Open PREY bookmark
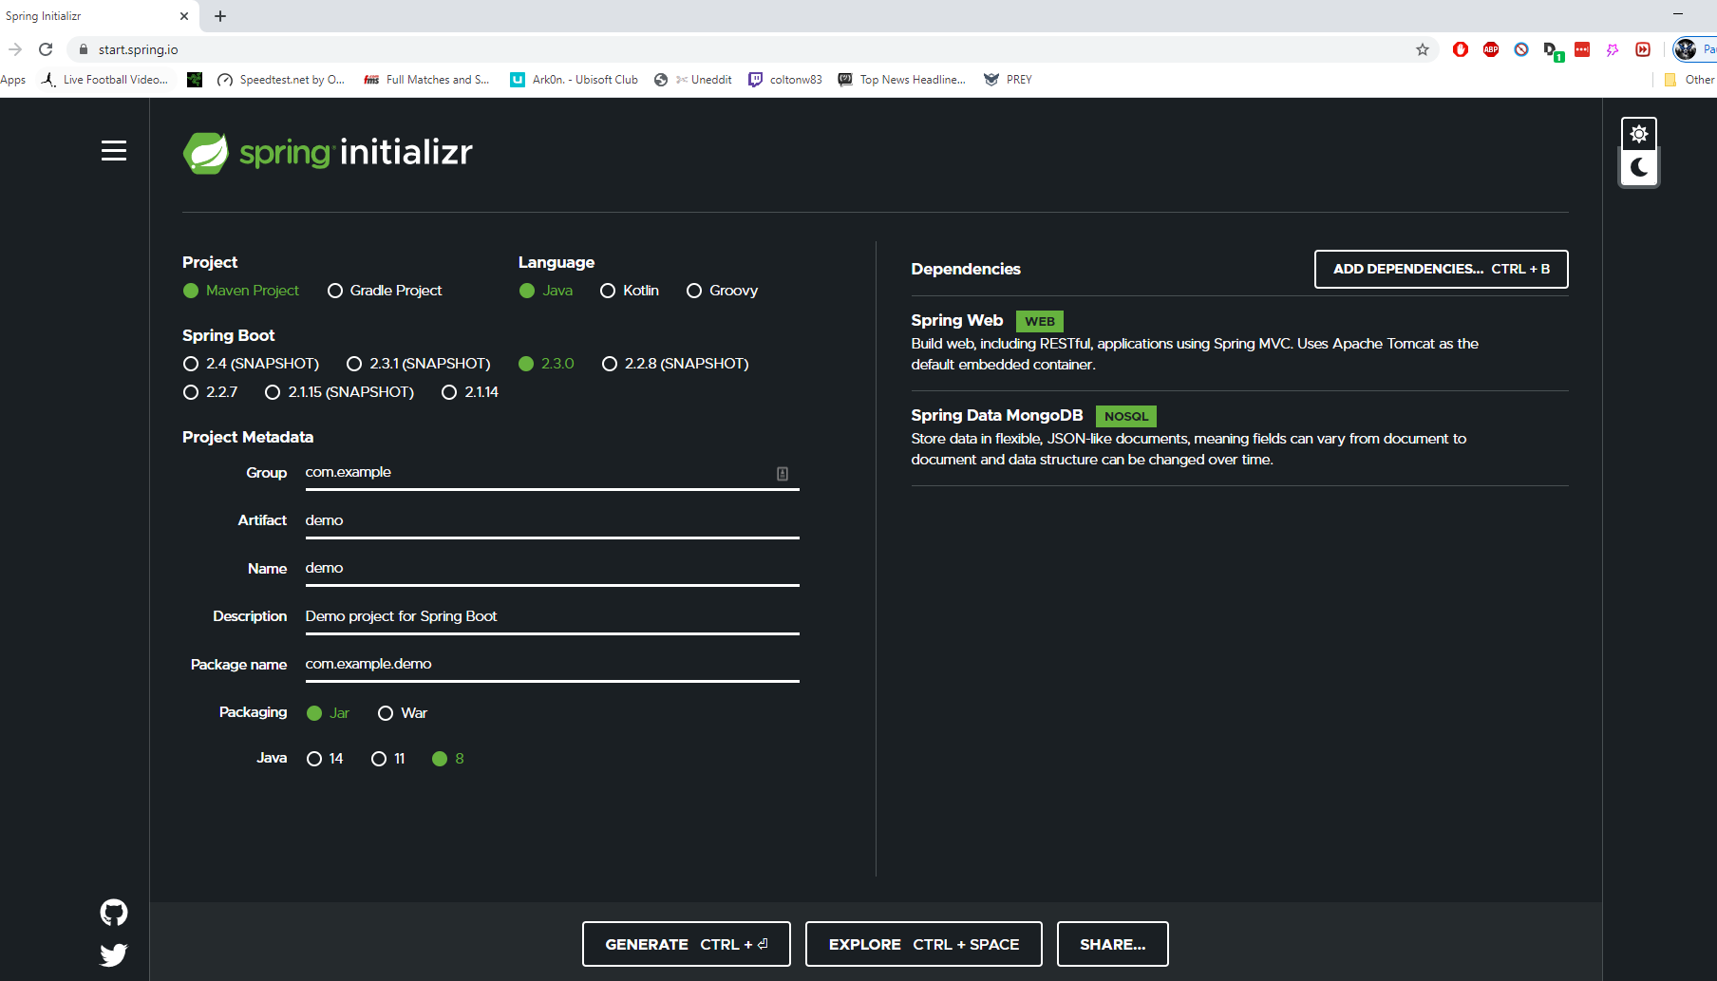 1009,80
